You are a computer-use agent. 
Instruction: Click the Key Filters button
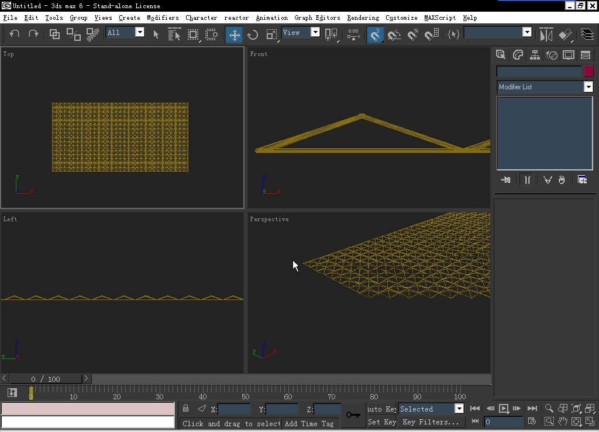pos(431,422)
